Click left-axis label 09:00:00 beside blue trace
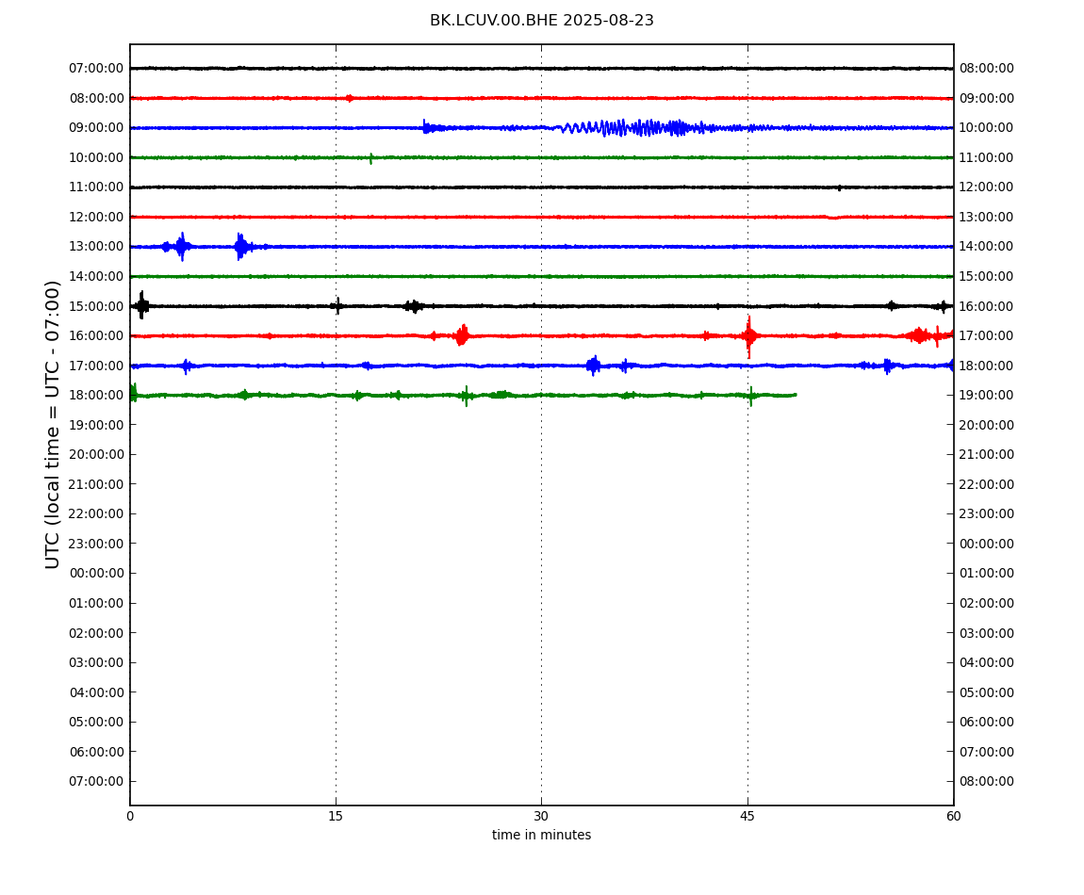 pos(96,128)
